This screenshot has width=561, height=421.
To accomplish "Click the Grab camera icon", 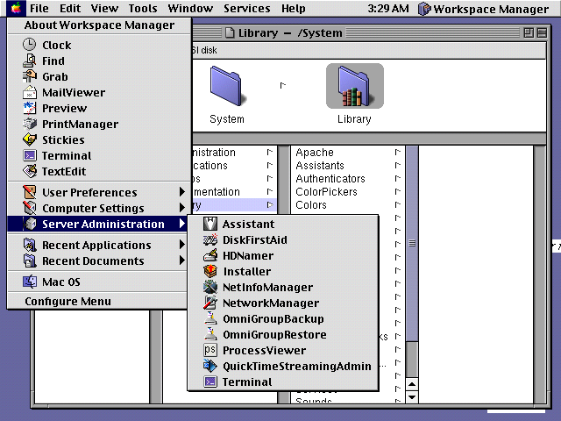I will 29,76.
